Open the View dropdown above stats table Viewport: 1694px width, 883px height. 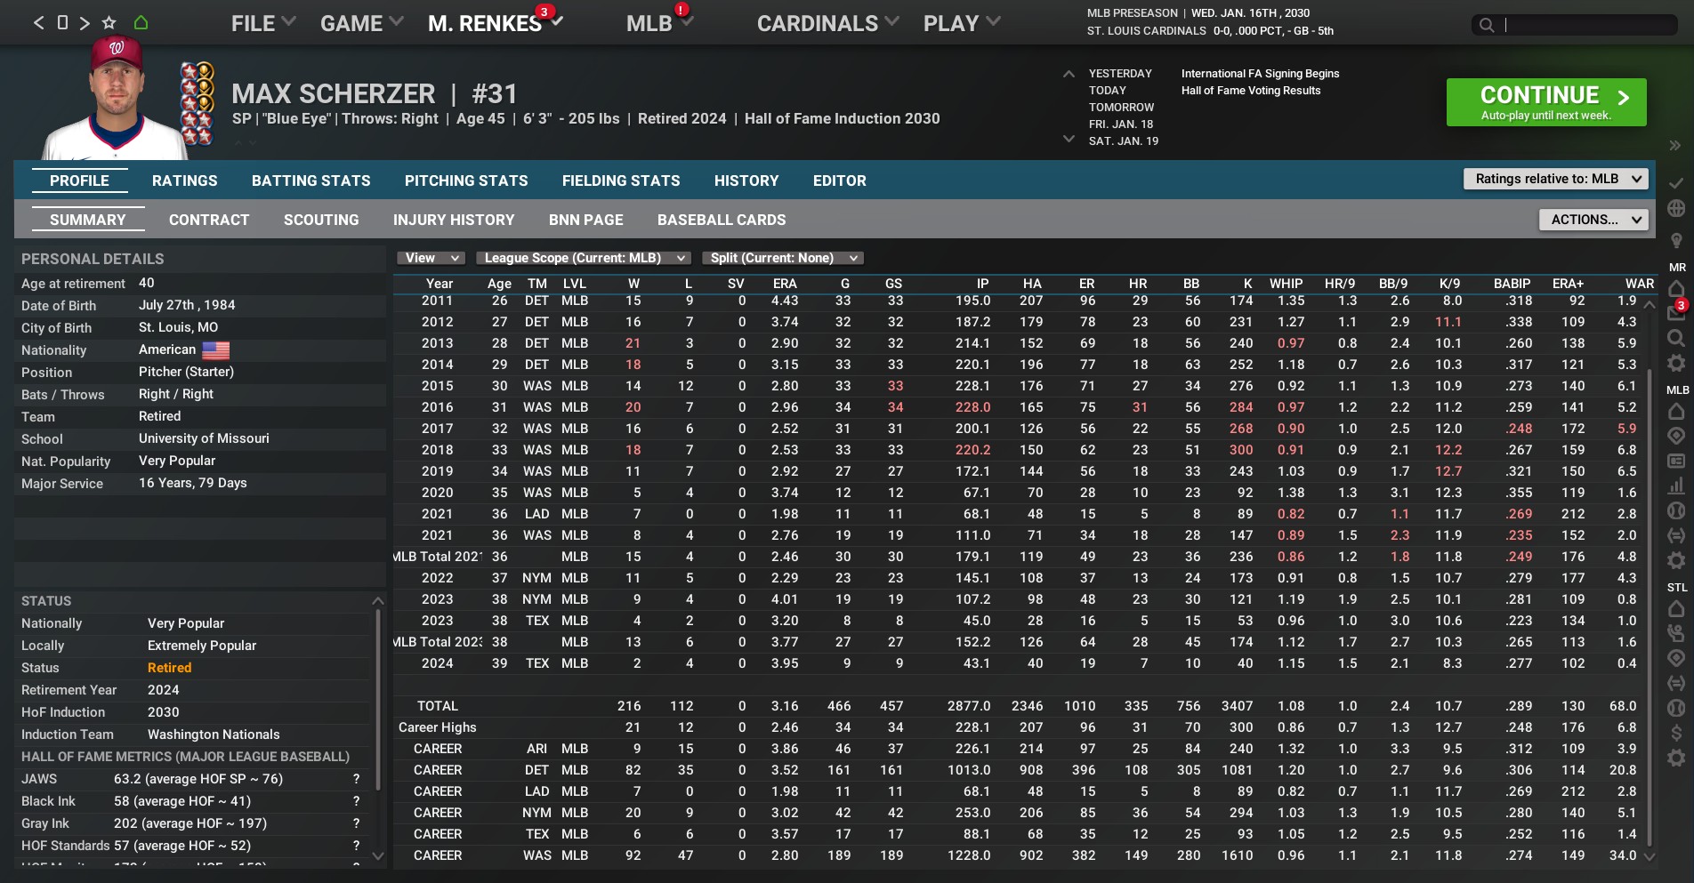pyautogui.click(x=431, y=258)
